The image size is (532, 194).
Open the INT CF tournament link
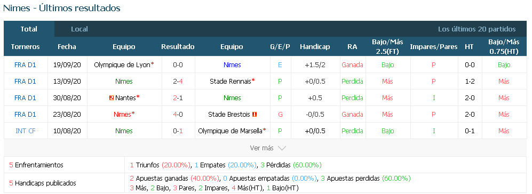tap(26, 131)
